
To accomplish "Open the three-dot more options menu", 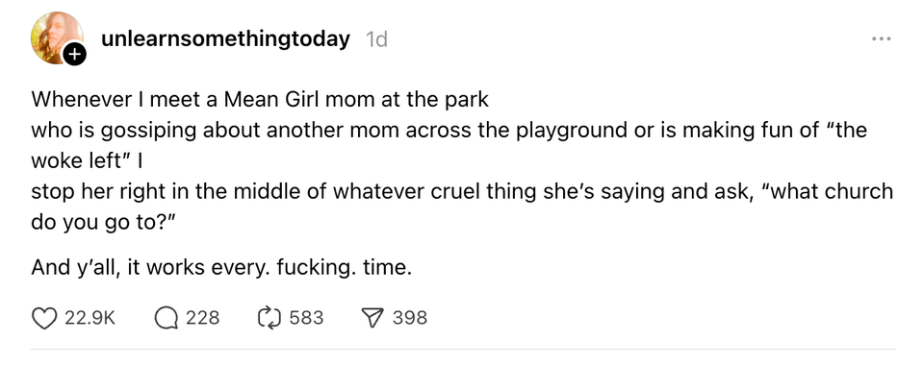I will tap(882, 39).
